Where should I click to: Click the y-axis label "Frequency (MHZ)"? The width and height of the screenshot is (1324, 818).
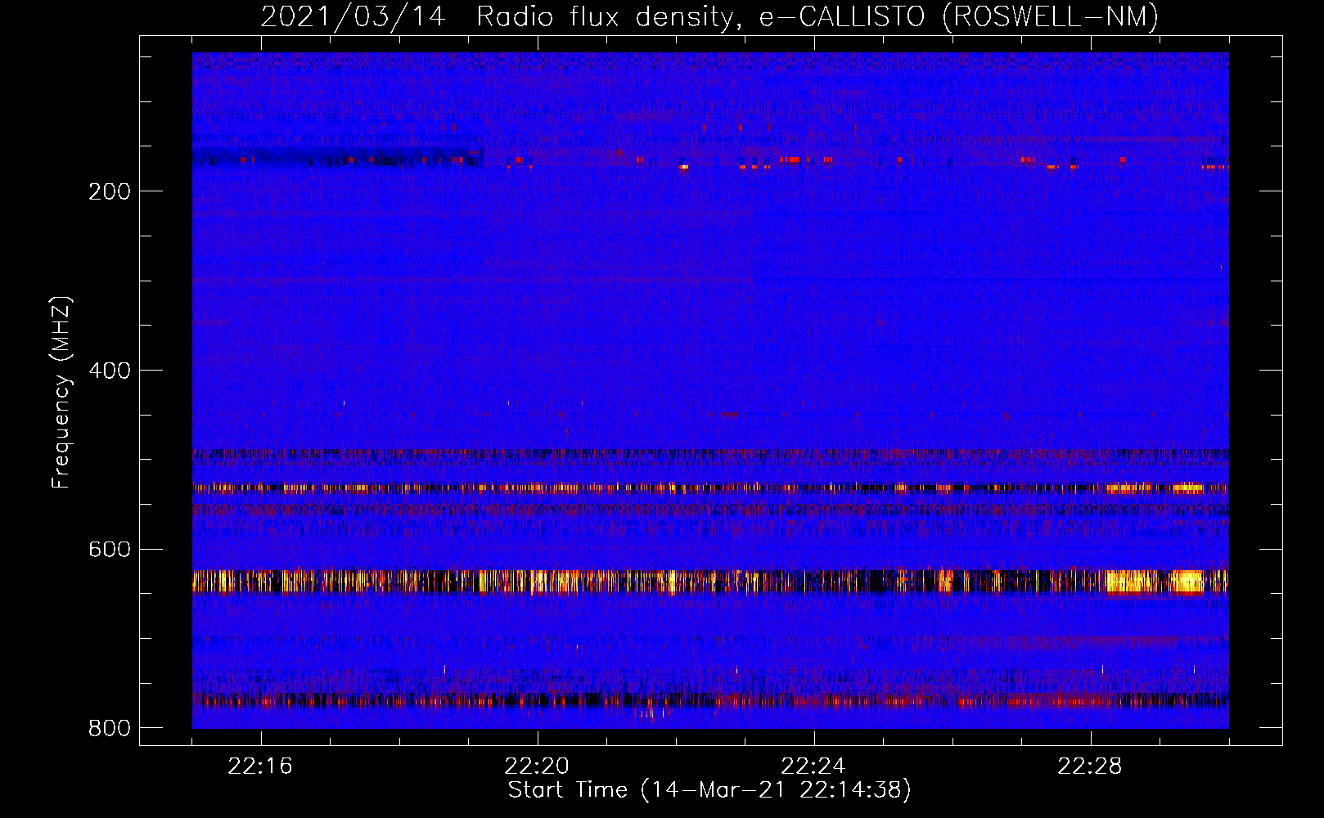click(x=61, y=393)
